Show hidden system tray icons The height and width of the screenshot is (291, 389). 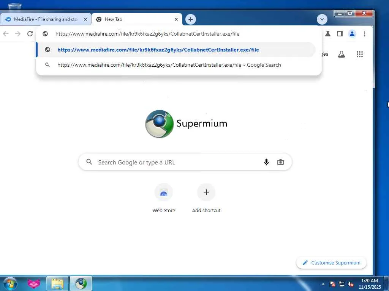point(323,284)
